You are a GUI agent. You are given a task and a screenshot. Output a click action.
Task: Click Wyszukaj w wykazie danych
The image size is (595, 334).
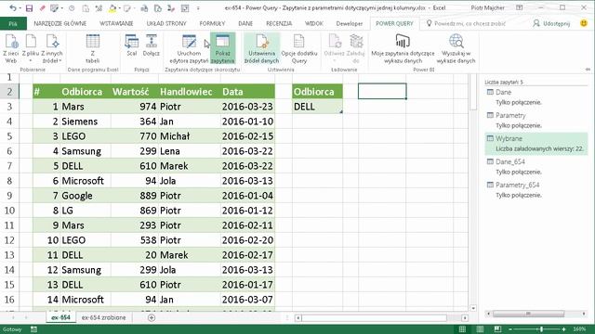coord(456,48)
